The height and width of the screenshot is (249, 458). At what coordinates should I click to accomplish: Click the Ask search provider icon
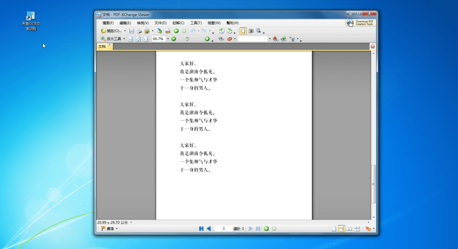coord(230,39)
